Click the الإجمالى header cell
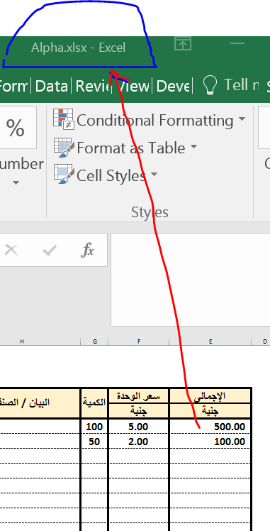 [x=210, y=396]
